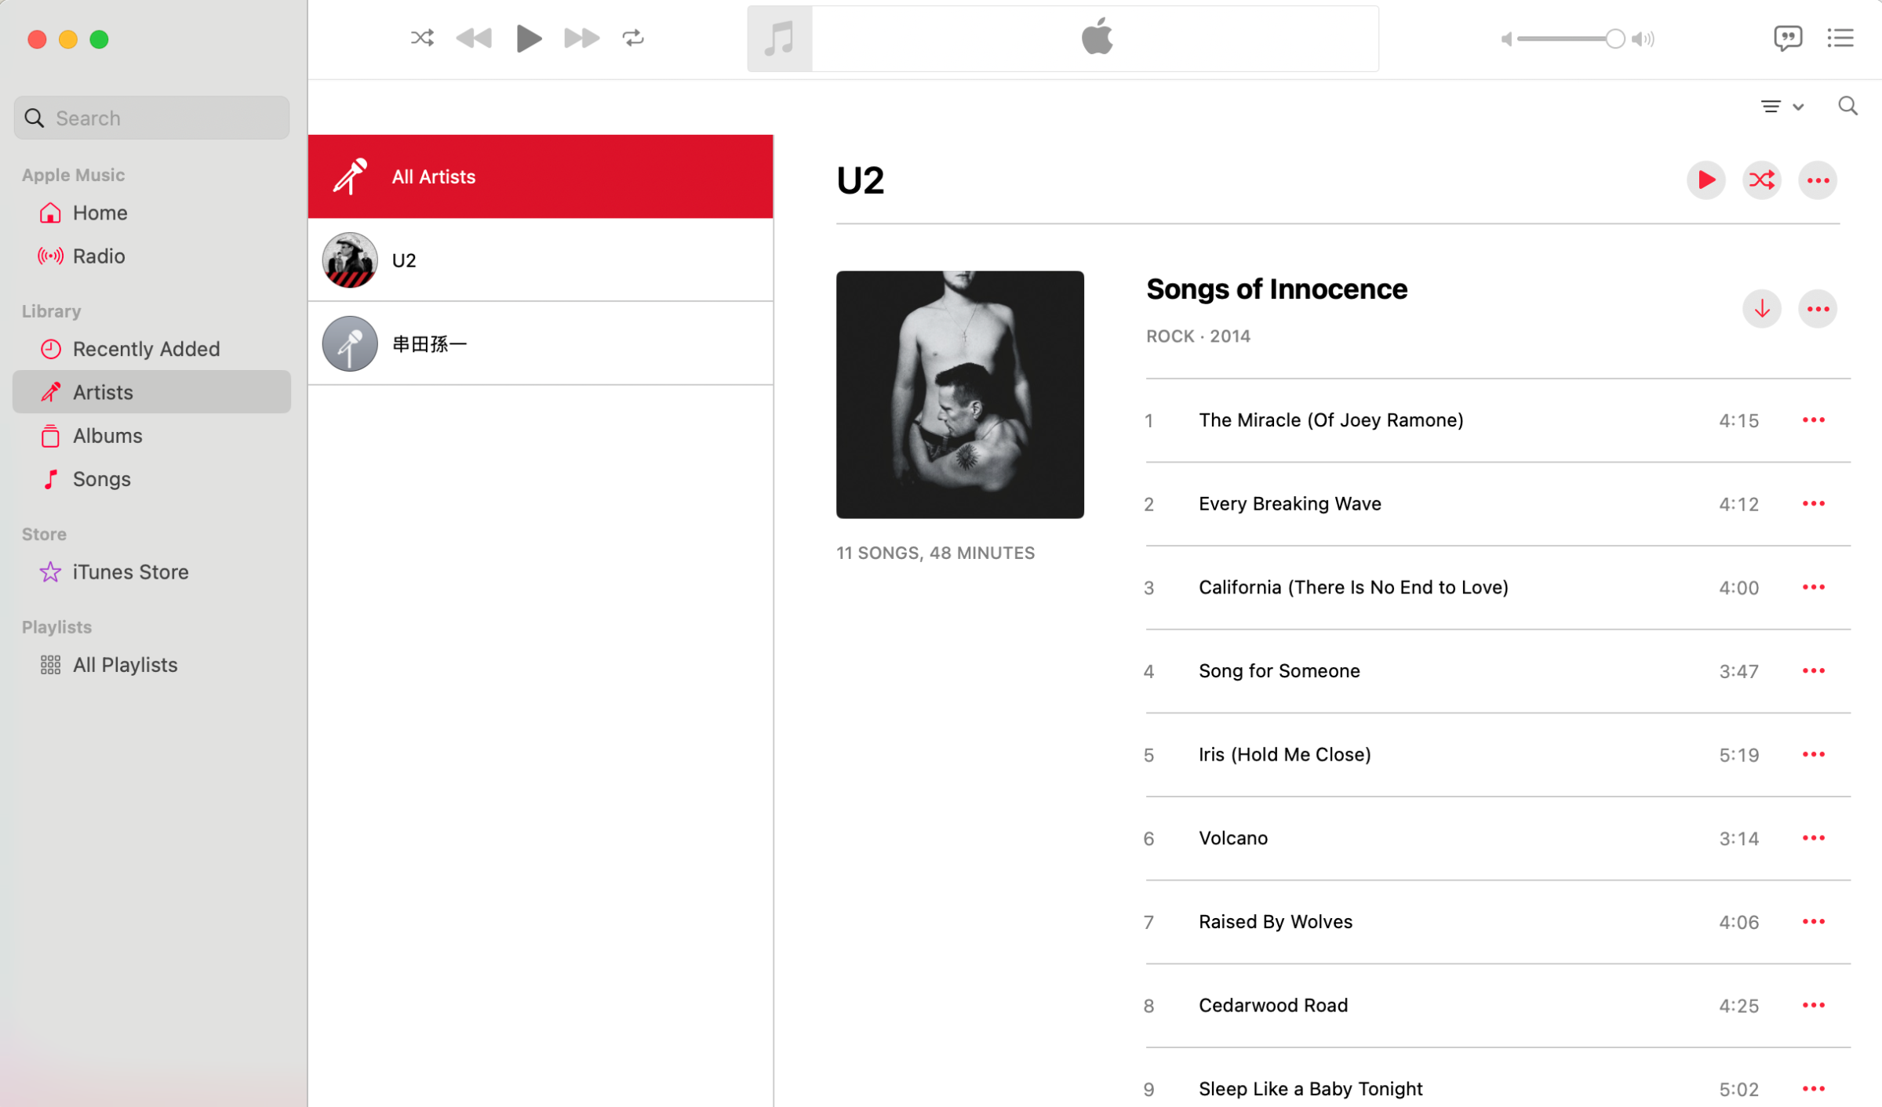Click the Songs of Innocence album artwork
Image resolution: width=1882 pixels, height=1107 pixels.
point(959,394)
